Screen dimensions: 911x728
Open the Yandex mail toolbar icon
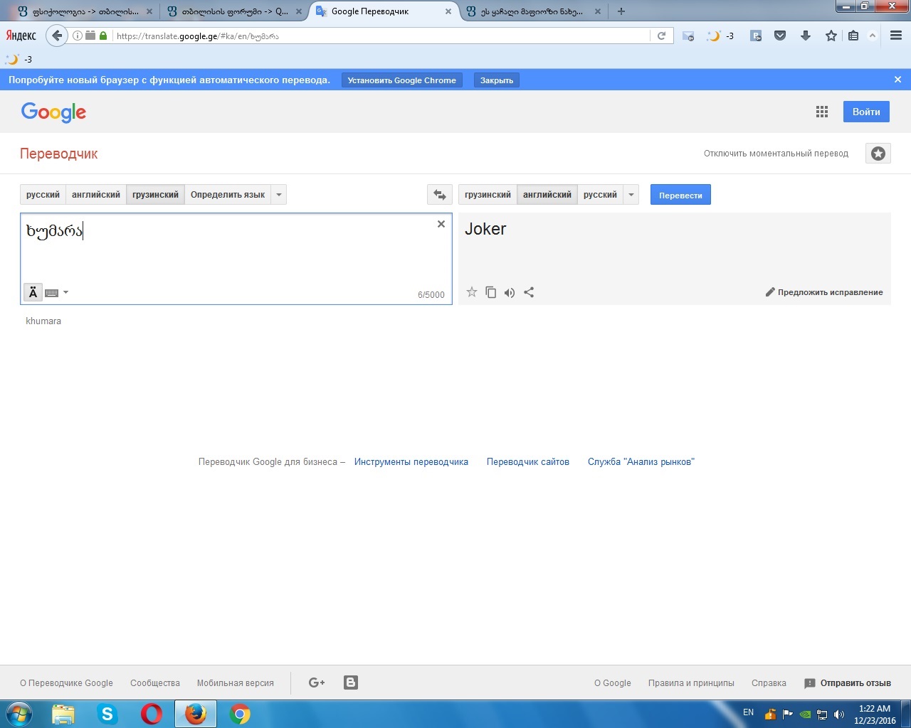click(x=688, y=36)
